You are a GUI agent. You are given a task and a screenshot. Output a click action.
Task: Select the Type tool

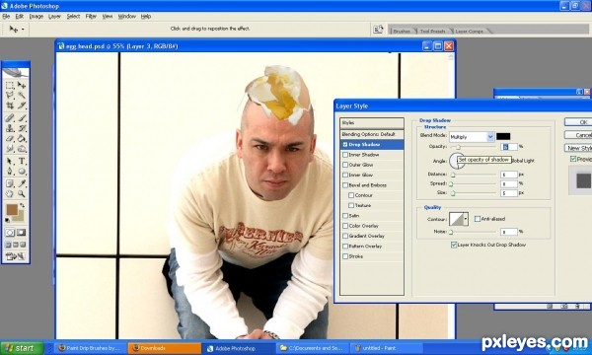tap(22, 161)
